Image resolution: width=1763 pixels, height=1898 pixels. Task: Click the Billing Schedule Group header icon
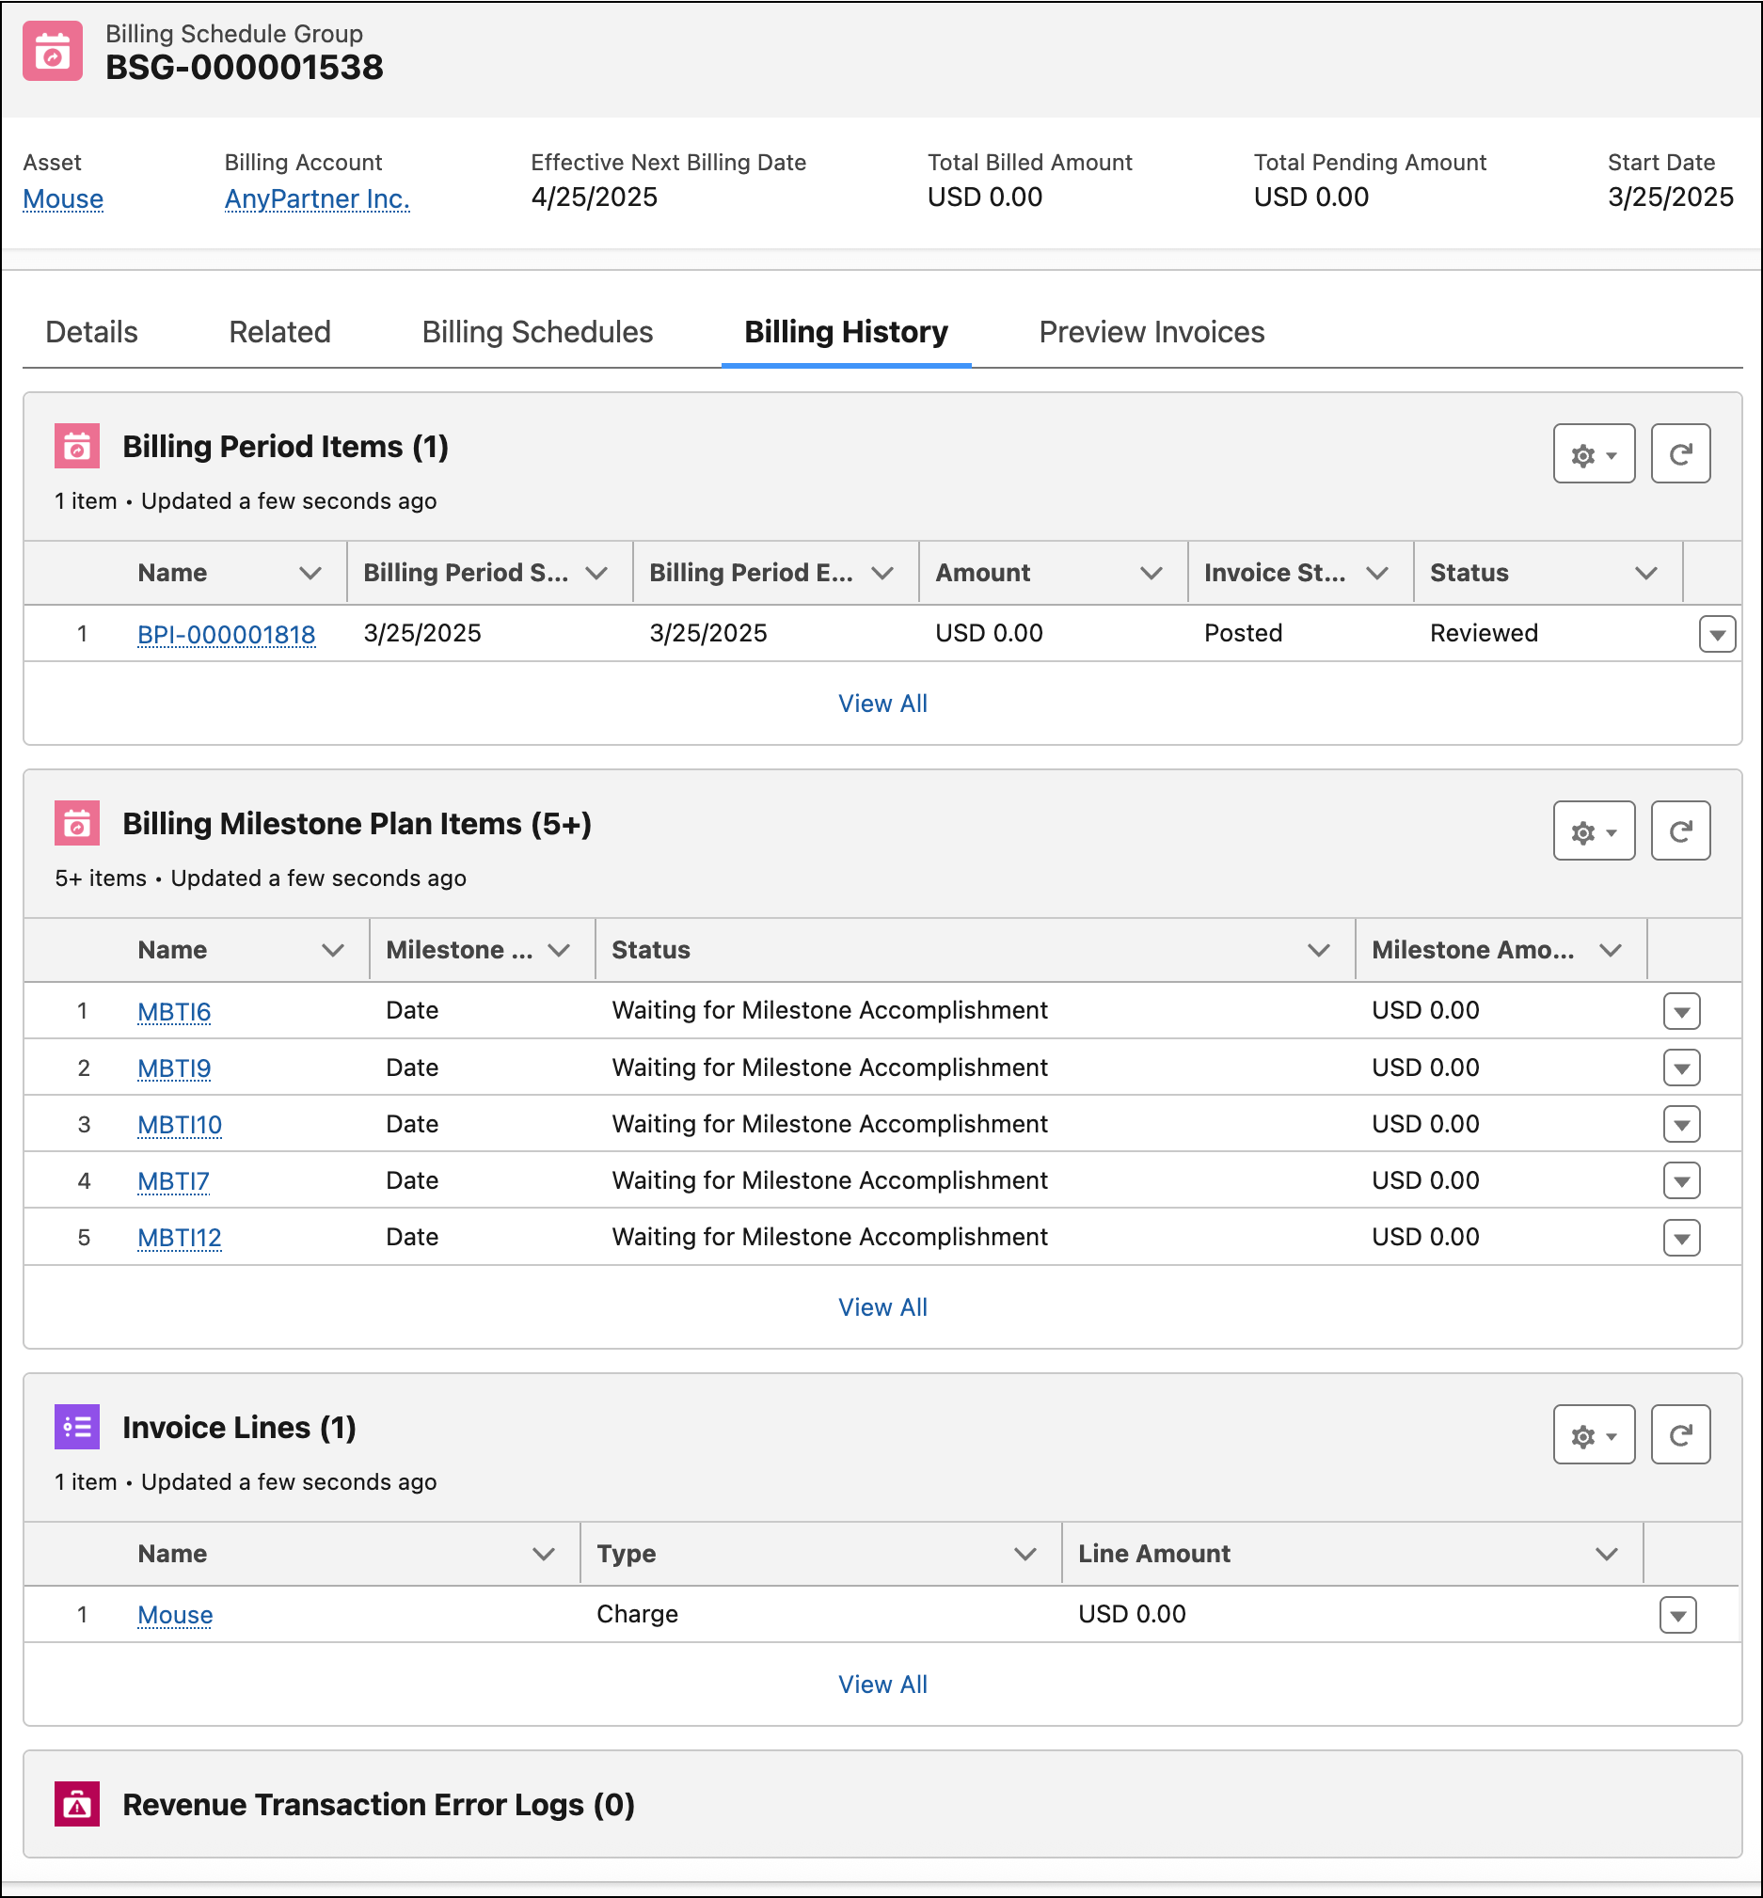[53, 52]
